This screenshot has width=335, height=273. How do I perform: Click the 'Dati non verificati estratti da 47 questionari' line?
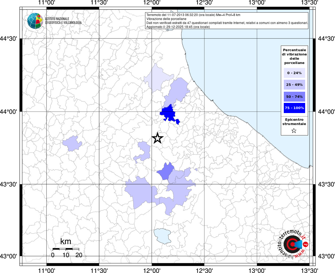[x=227, y=23]
